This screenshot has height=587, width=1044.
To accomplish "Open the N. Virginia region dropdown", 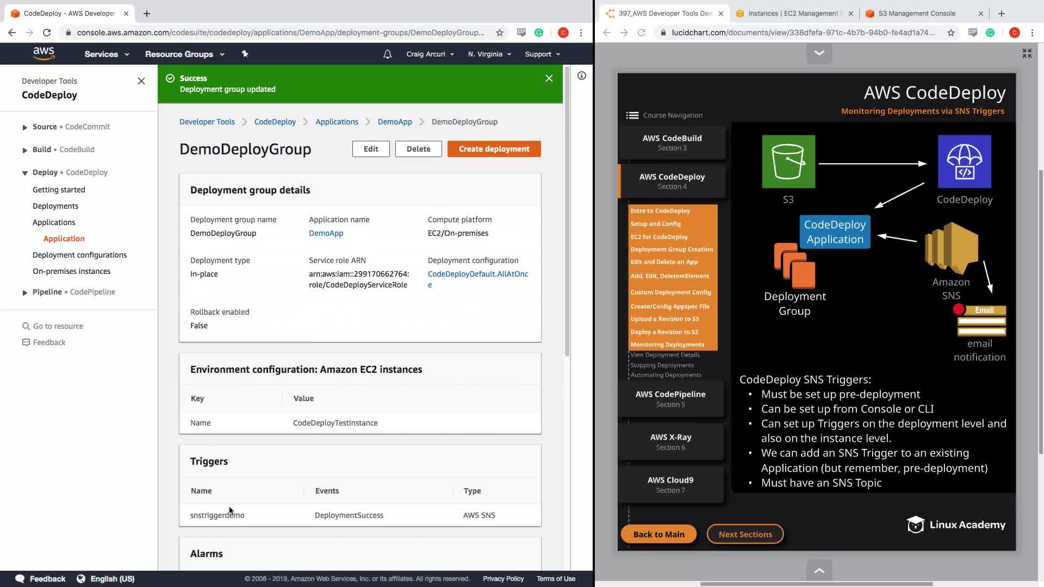I will pyautogui.click(x=489, y=54).
